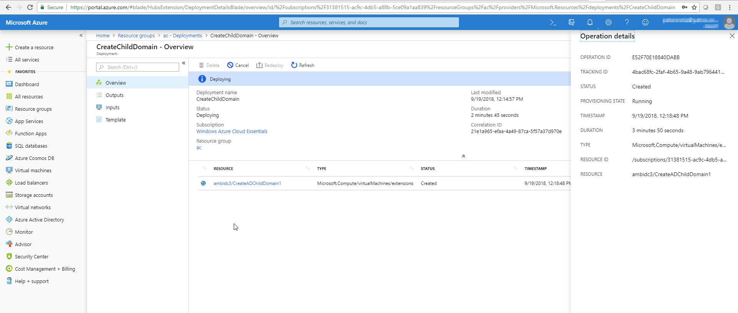Click the SQL databases icon

click(x=9, y=145)
